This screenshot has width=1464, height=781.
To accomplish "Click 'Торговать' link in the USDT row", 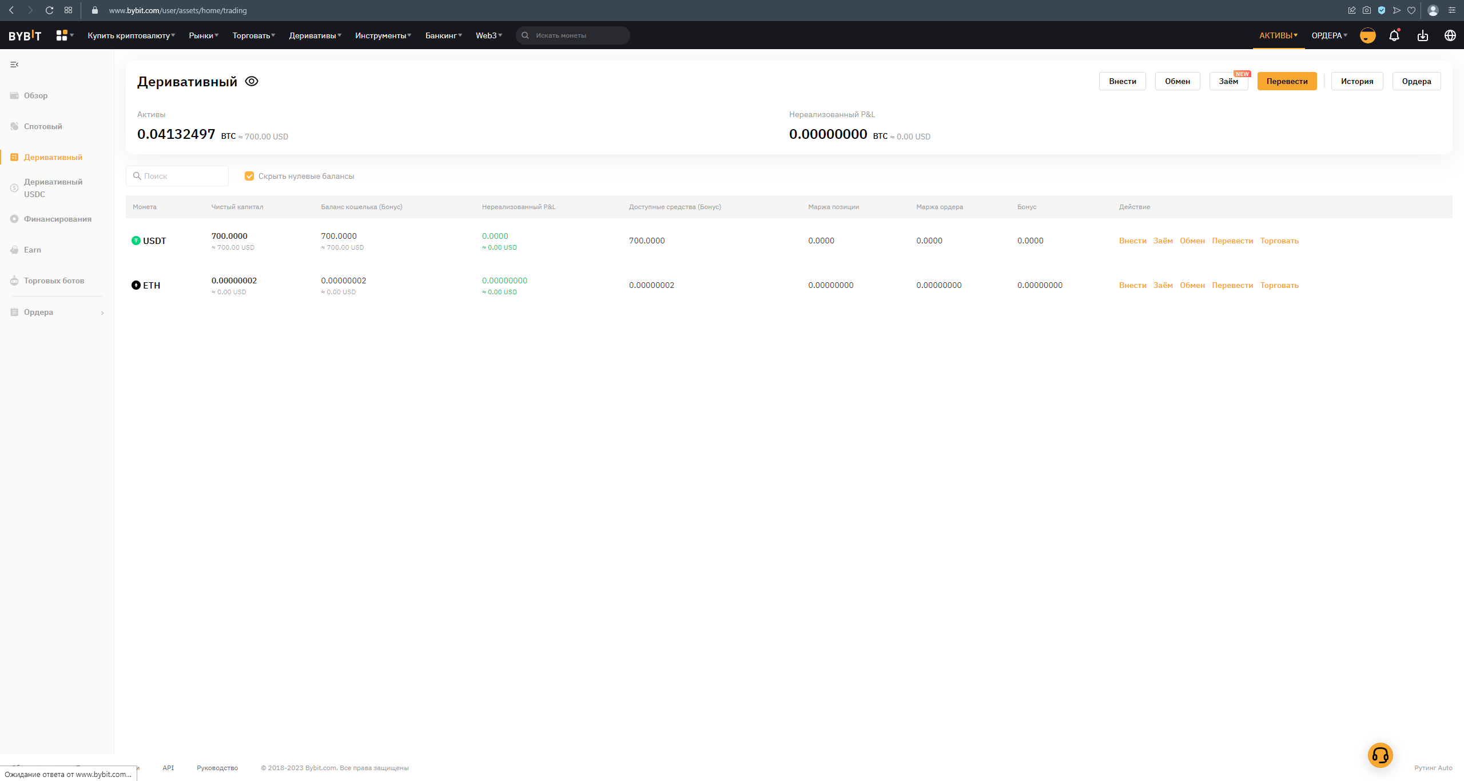I will pyautogui.click(x=1279, y=241).
